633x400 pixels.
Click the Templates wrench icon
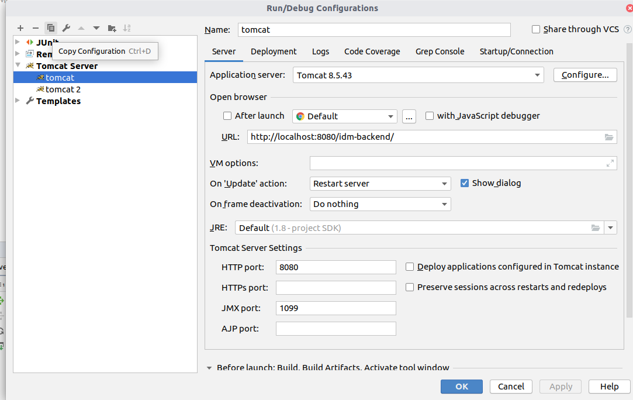point(29,101)
